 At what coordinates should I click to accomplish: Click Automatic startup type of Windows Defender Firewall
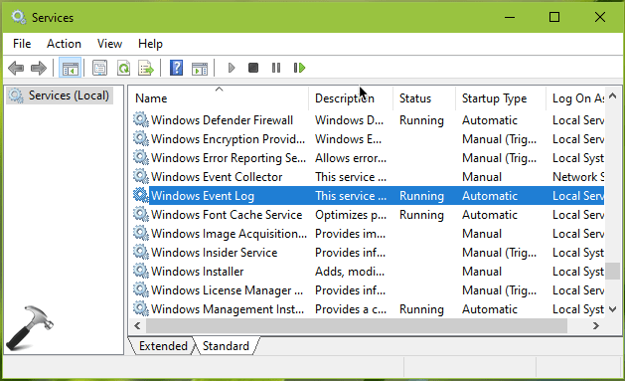pyautogui.click(x=490, y=120)
